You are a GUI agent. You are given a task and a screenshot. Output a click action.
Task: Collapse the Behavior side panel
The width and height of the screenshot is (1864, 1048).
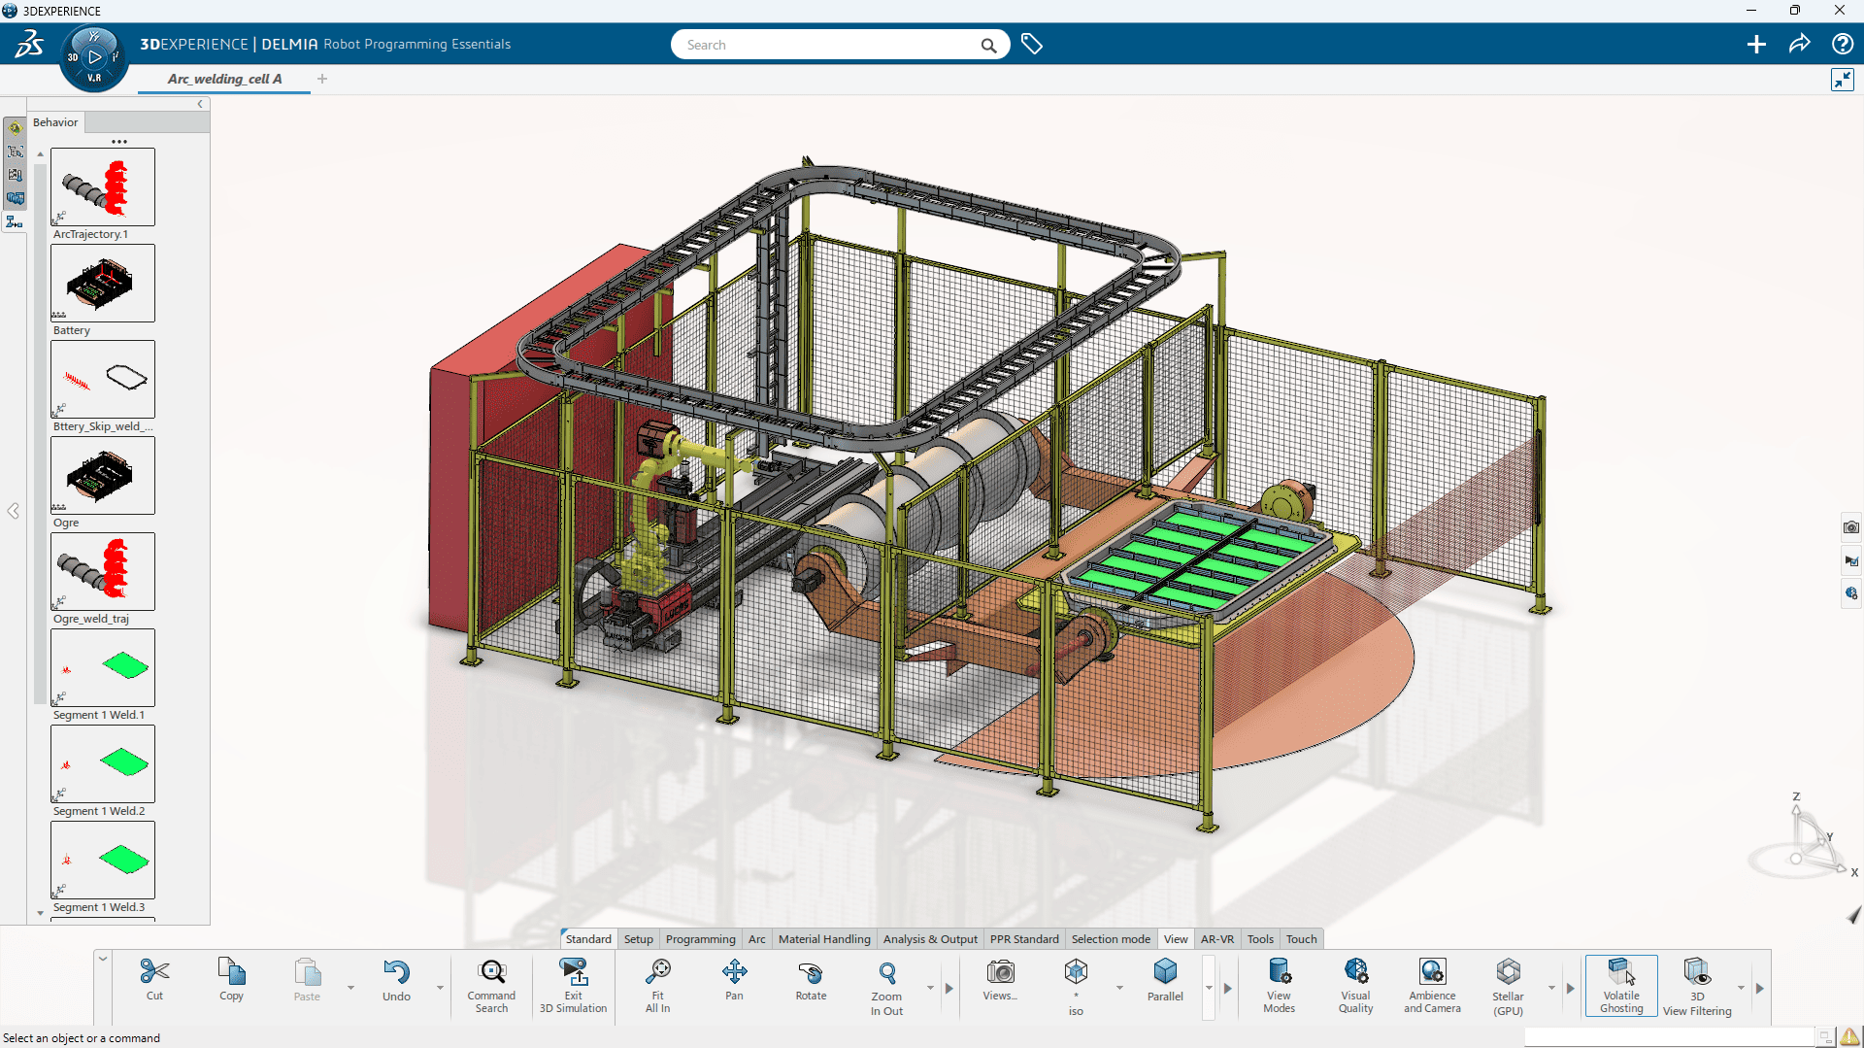pyautogui.click(x=200, y=105)
